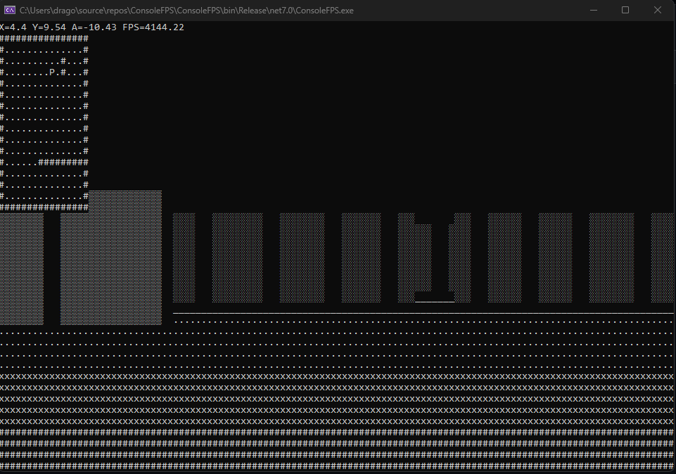Click the Y=9.54 coordinate readout

click(49, 27)
